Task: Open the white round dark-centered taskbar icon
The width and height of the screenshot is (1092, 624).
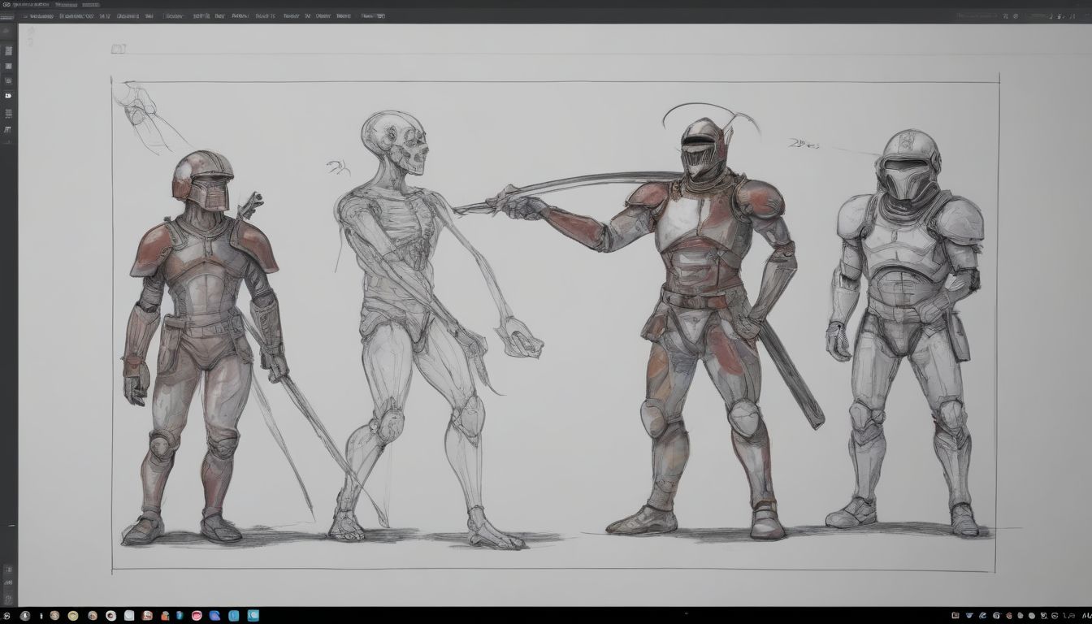Action: pos(110,616)
